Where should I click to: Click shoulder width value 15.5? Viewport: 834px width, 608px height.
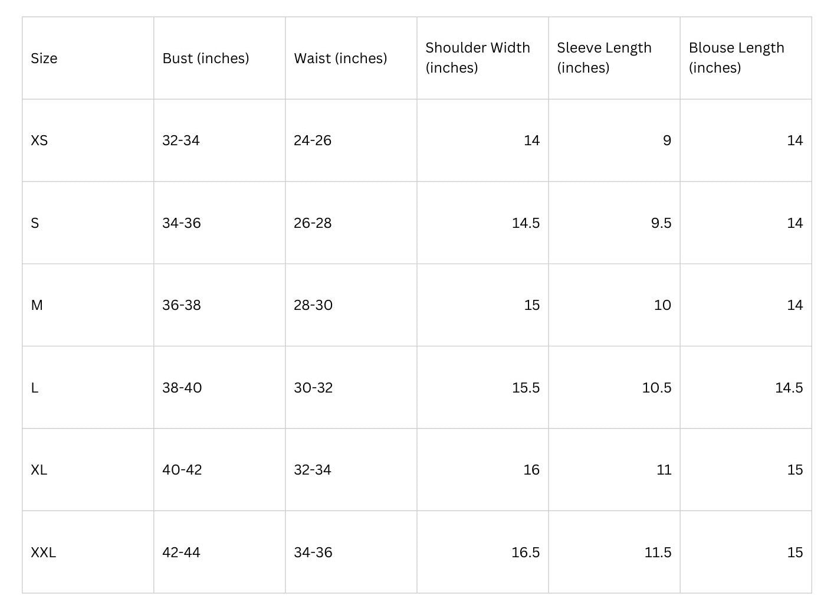tap(526, 388)
